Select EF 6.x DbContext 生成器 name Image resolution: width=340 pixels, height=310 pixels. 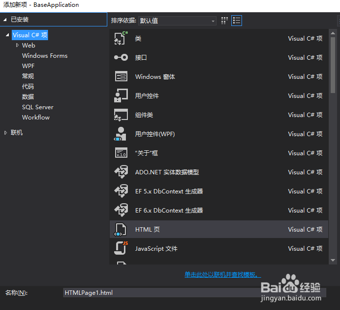169,210
